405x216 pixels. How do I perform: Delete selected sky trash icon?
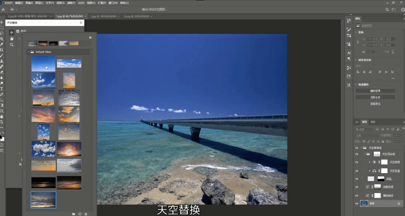click(86, 214)
